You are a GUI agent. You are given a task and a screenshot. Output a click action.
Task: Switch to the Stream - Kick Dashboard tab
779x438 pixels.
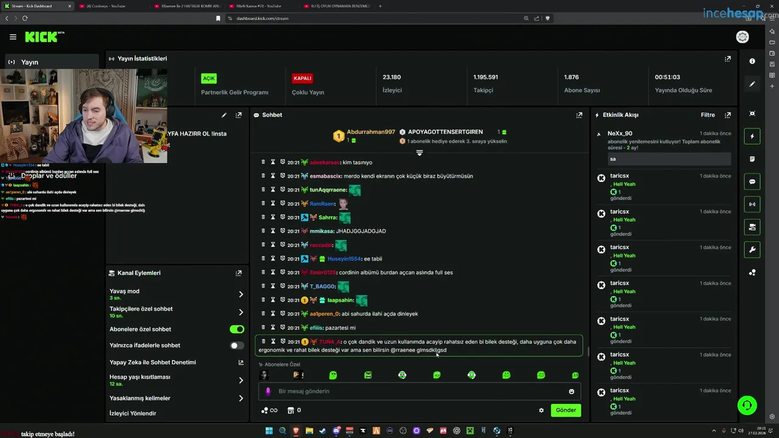click(37, 6)
